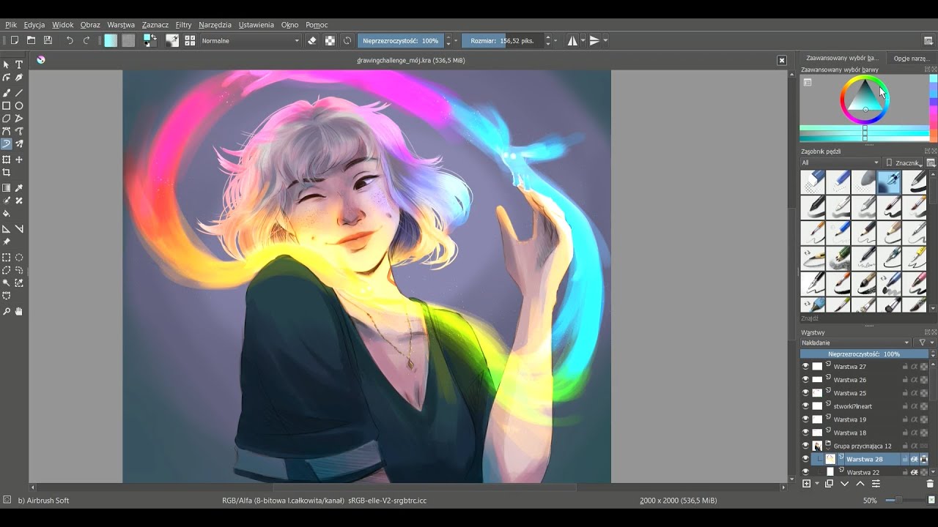Open the Warstwa menu

point(121,25)
